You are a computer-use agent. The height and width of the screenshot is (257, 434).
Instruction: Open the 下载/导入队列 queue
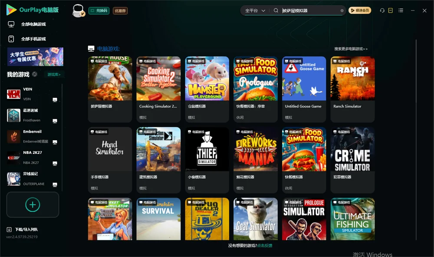tap(23, 229)
